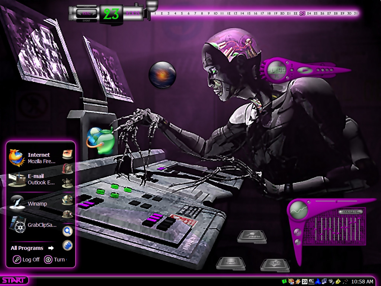Click the 2005 year display on calendar
The height and width of the screenshot is (286, 381).
133,13
